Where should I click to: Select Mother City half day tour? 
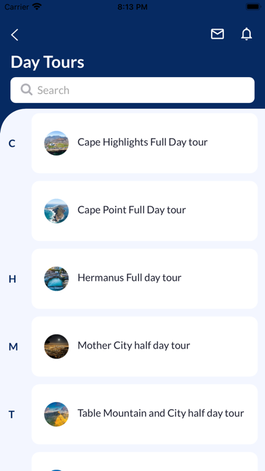coord(145,346)
